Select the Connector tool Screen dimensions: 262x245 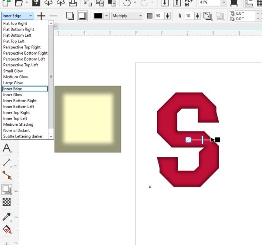[x=7, y=175]
